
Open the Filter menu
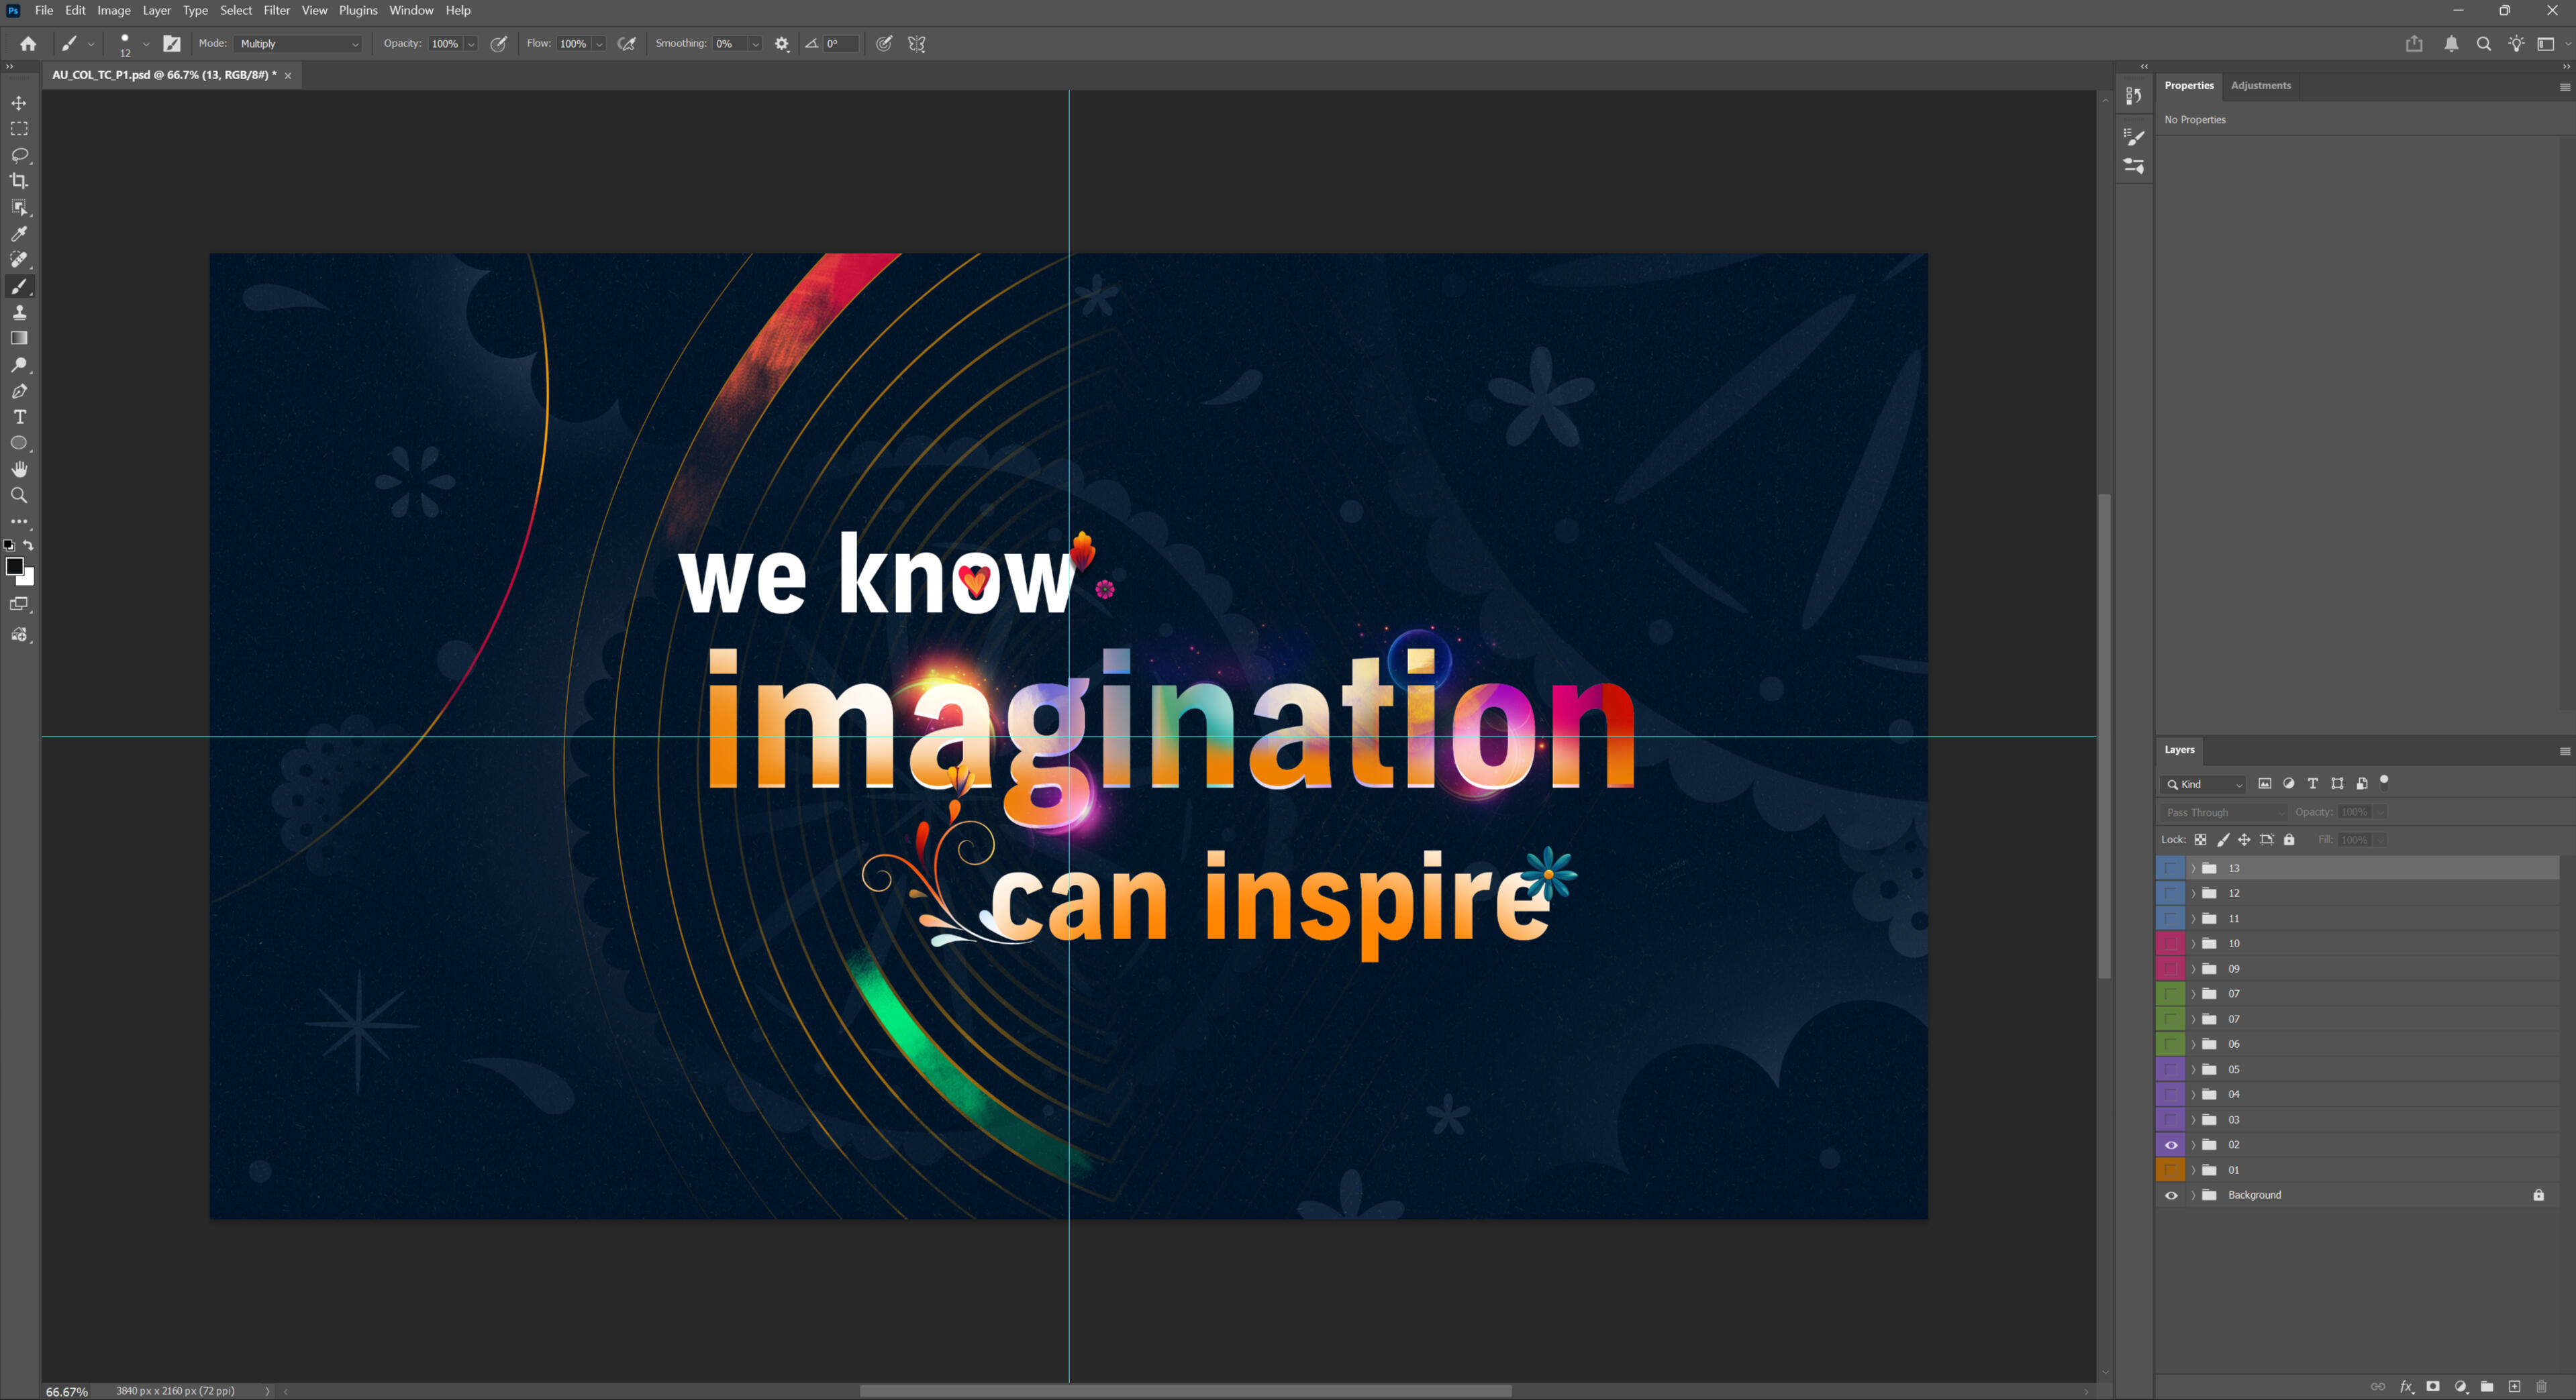tap(276, 10)
